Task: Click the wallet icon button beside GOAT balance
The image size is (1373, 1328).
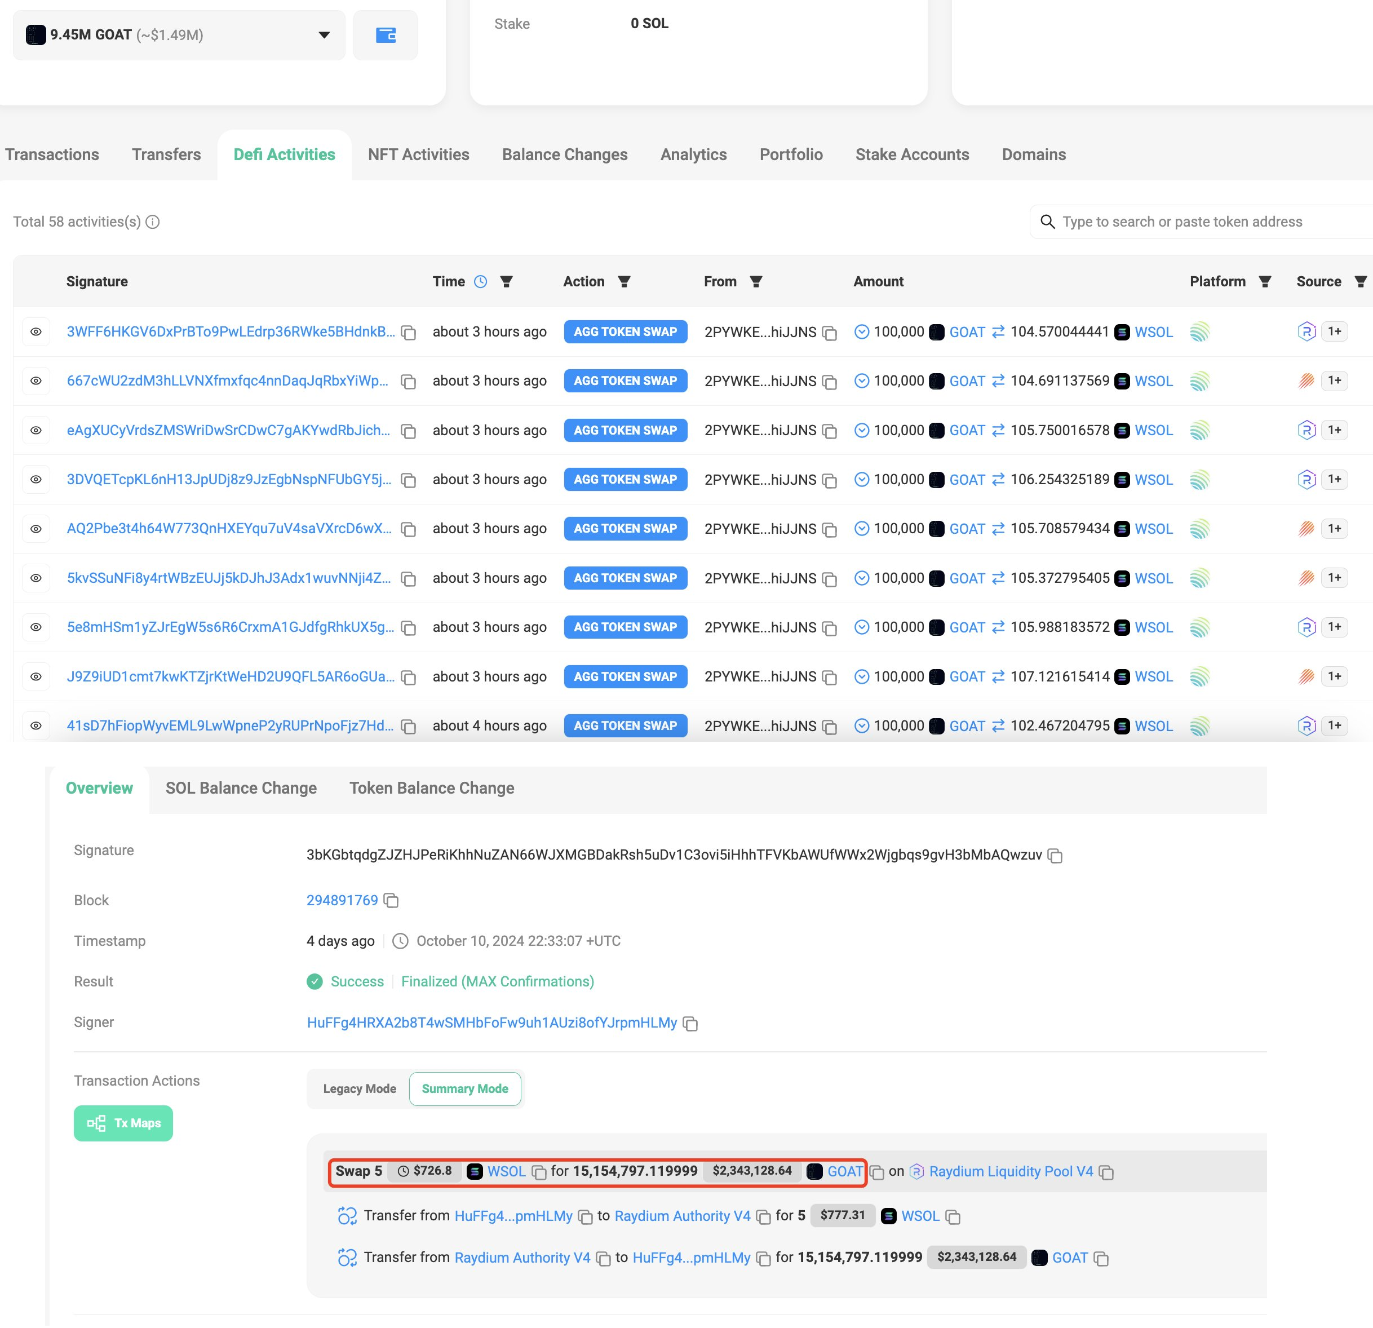Action: click(x=386, y=35)
